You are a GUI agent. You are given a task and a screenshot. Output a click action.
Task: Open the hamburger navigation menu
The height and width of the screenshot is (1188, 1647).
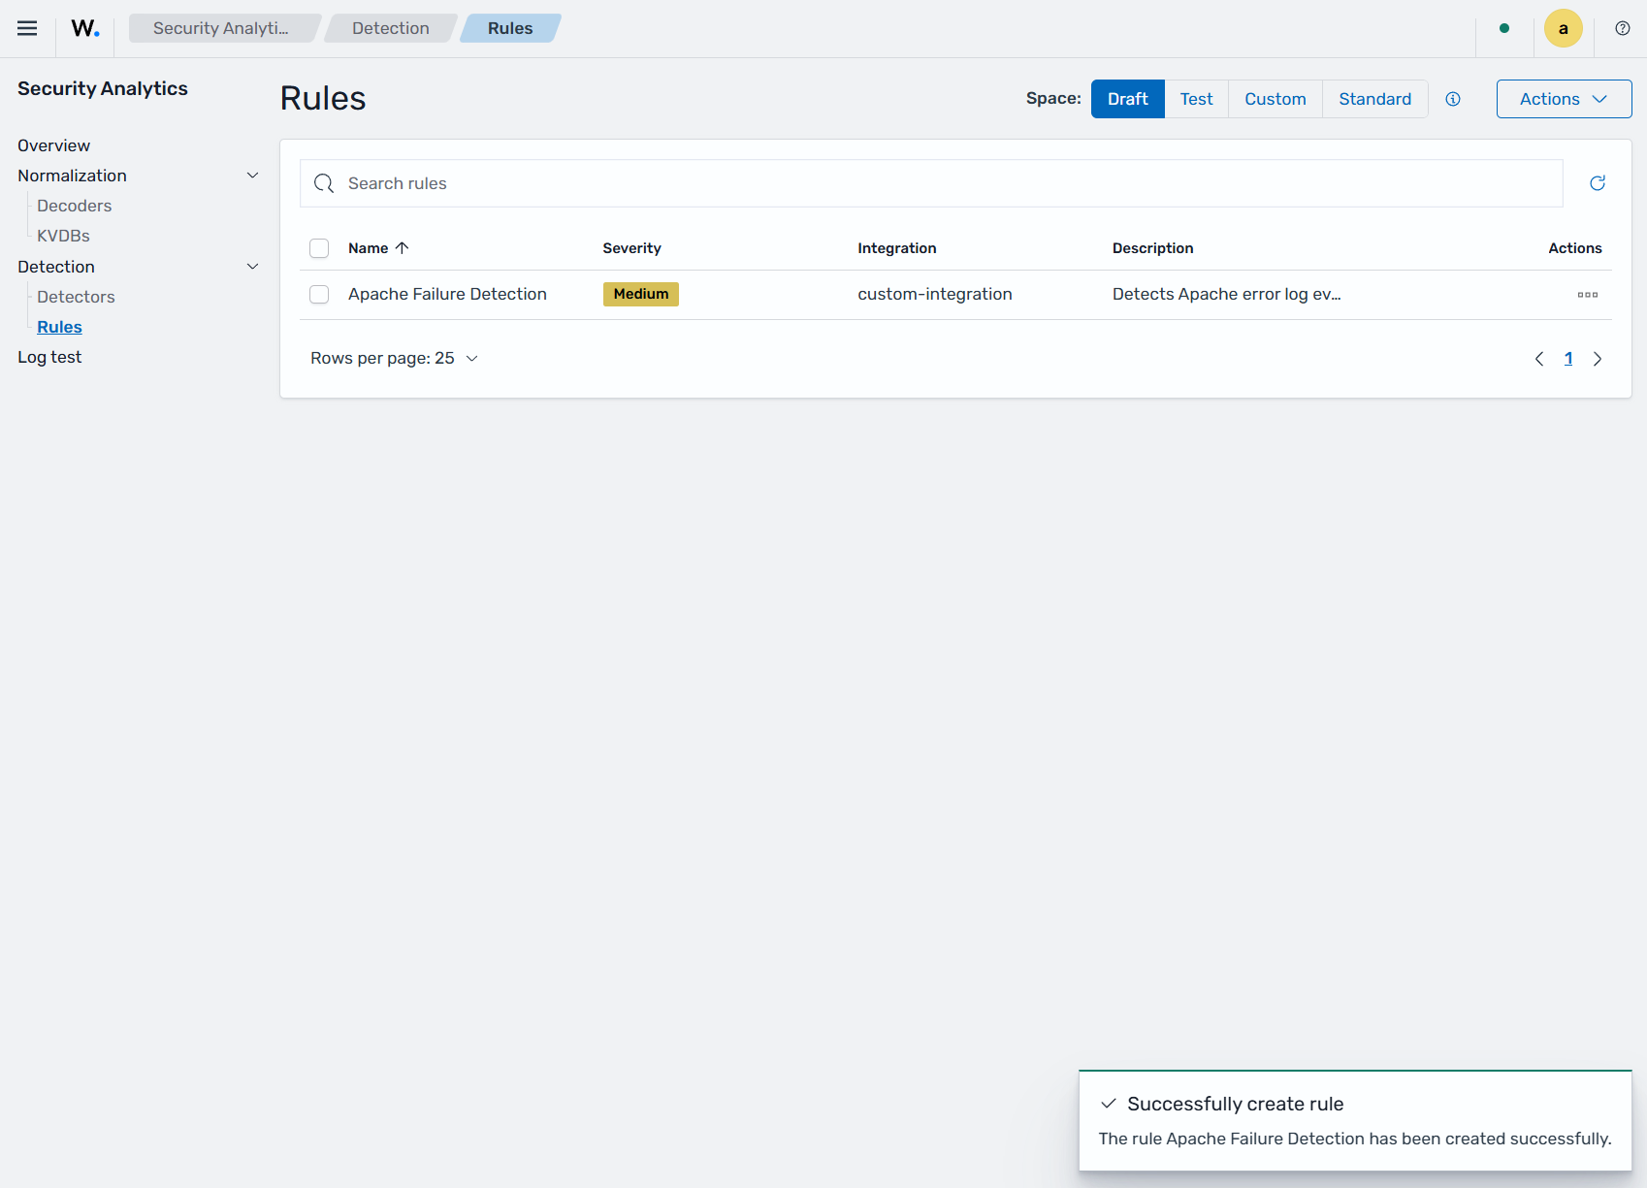pos(27,28)
